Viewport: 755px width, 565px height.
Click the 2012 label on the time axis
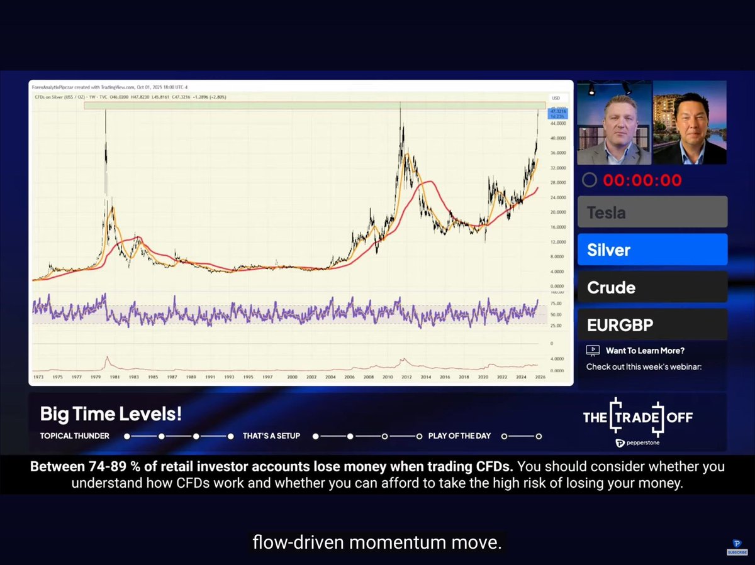pyautogui.click(x=406, y=377)
